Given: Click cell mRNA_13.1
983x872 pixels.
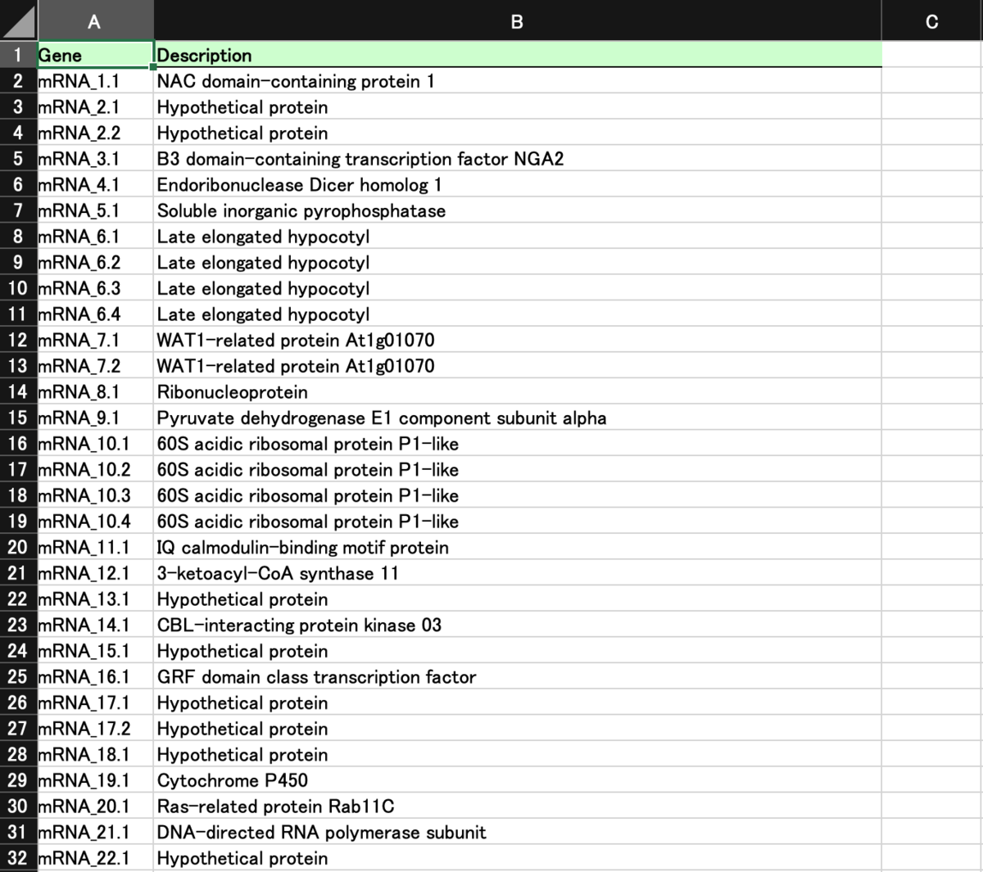Looking at the screenshot, I should pos(95,599).
